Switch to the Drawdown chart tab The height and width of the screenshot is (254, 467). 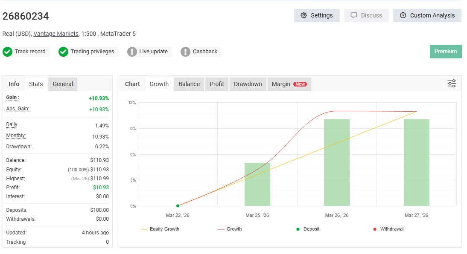(x=248, y=84)
